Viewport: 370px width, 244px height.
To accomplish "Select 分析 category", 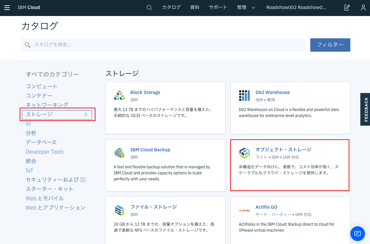I will pyautogui.click(x=31, y=133).
